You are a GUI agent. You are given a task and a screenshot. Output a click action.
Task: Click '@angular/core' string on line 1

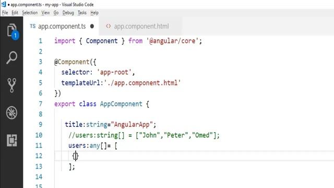pos(172,41)
